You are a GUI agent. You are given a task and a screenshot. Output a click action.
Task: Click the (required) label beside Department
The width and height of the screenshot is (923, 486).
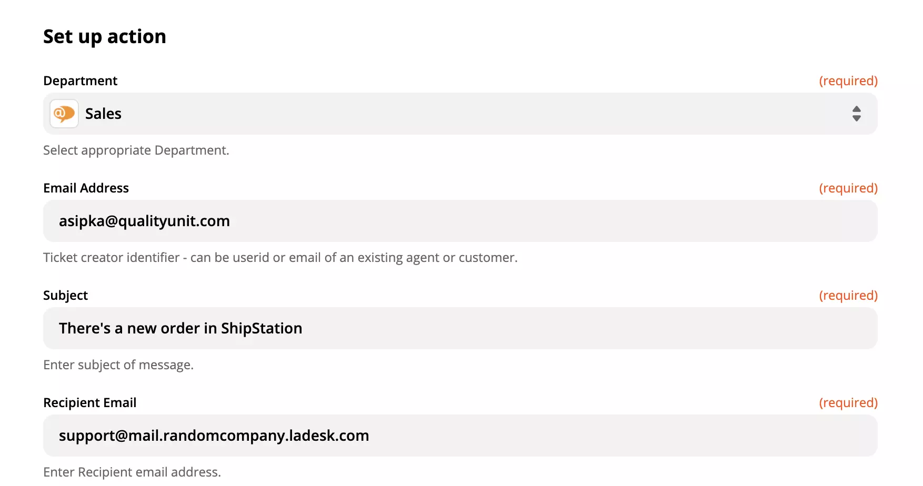pyautogui.click(x=848, y=80)
